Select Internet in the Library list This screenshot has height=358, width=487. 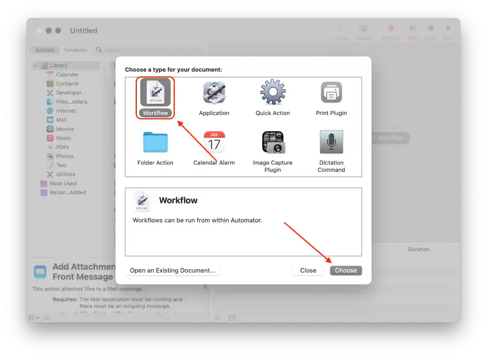coord(66,111)
